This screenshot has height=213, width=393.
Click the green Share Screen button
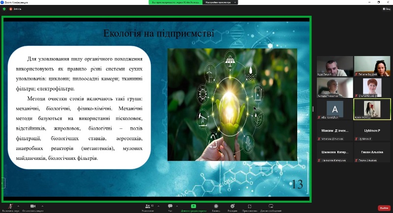click(194, 208)
